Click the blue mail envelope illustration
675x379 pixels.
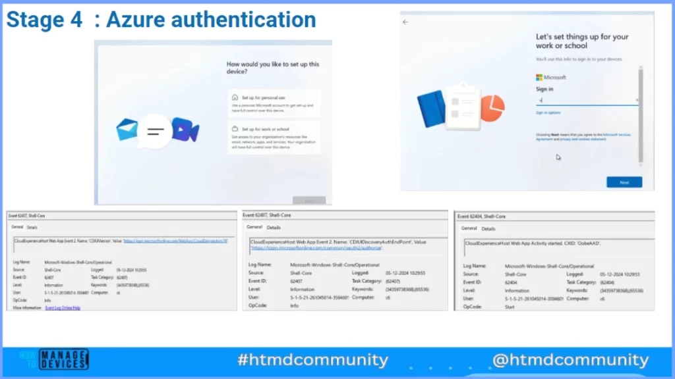point(127,130)
